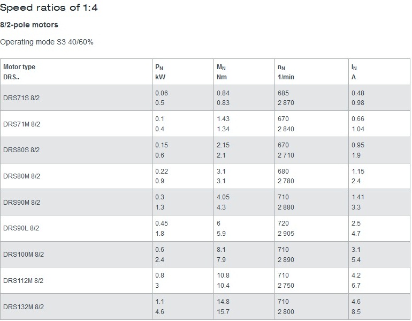Click the "Operating mode S3 40/60%" text

tap(47, 42)
